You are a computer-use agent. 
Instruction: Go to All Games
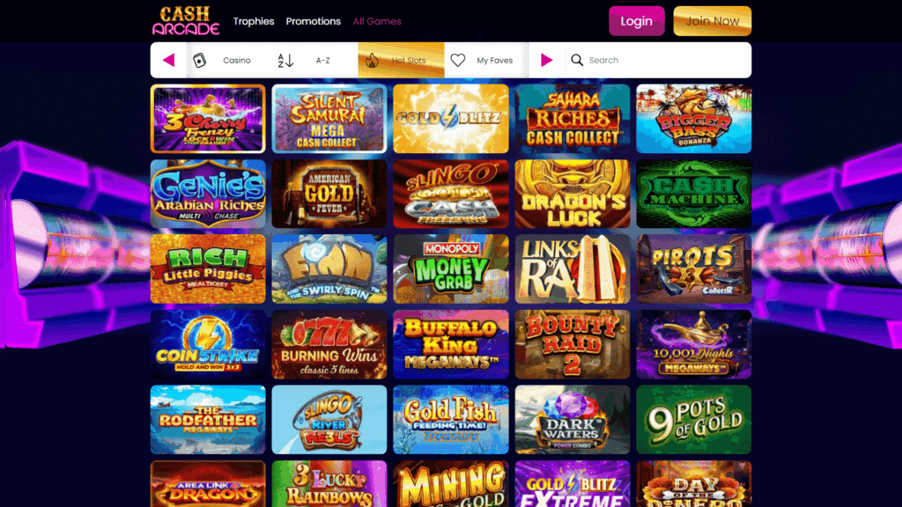click(377, 21)
